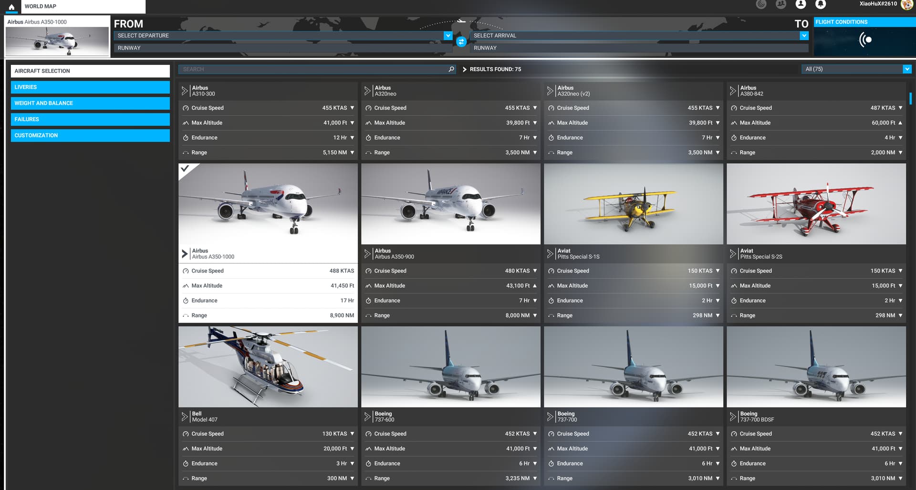
Task: Click the checkmark on the selected Airbus A350-1000
Action: tap(185, 169)
